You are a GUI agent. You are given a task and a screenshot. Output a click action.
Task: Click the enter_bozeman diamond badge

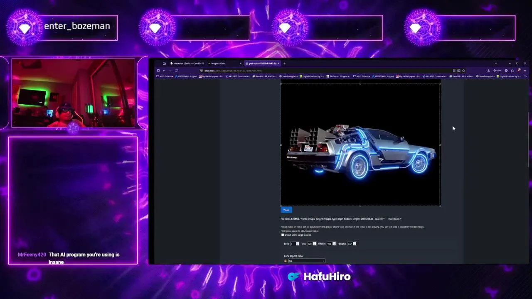tap(25, 28)
